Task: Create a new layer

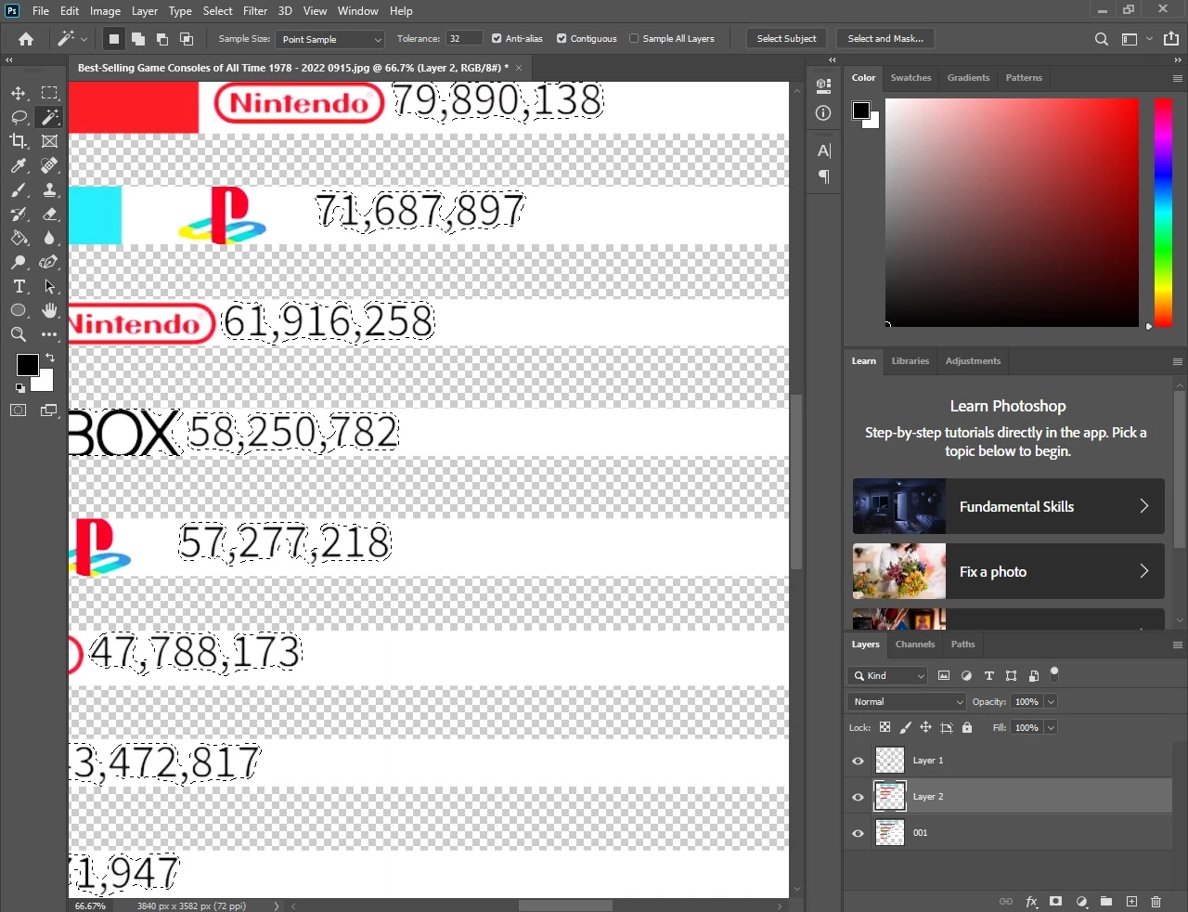Action: coord(1131,902)
